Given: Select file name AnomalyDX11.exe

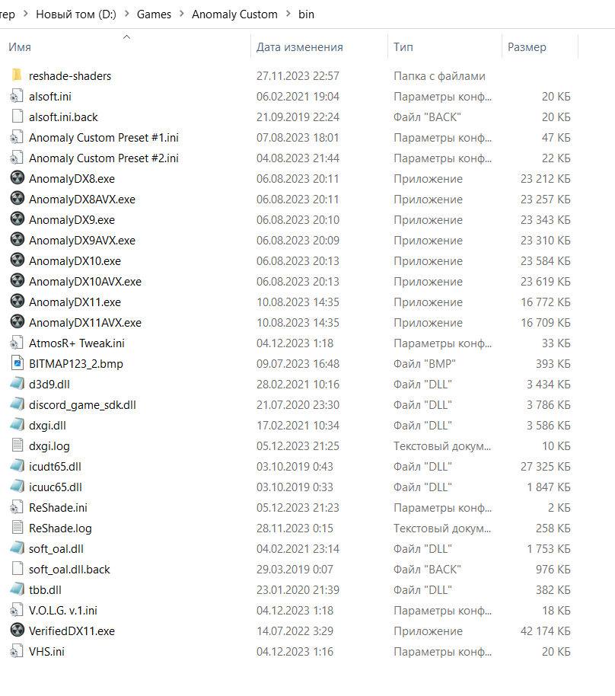Looking at the screenshot, I should [75, 302].
